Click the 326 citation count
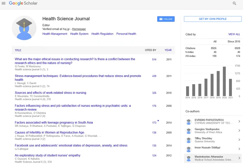243x165 pixels. 154,93
